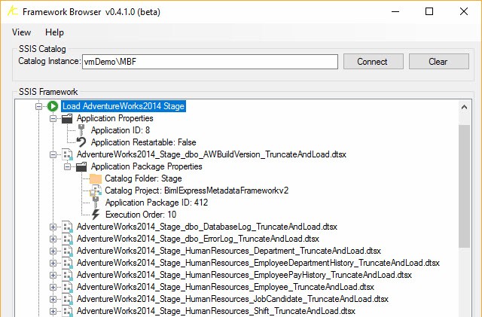
Task: Collapse the Application Properties node
Action: (x=53, y=119)
